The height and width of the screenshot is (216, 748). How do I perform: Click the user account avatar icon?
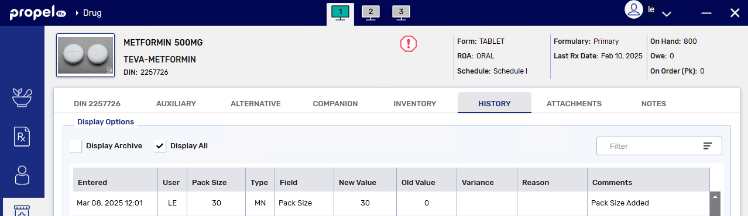pos(634,10)
